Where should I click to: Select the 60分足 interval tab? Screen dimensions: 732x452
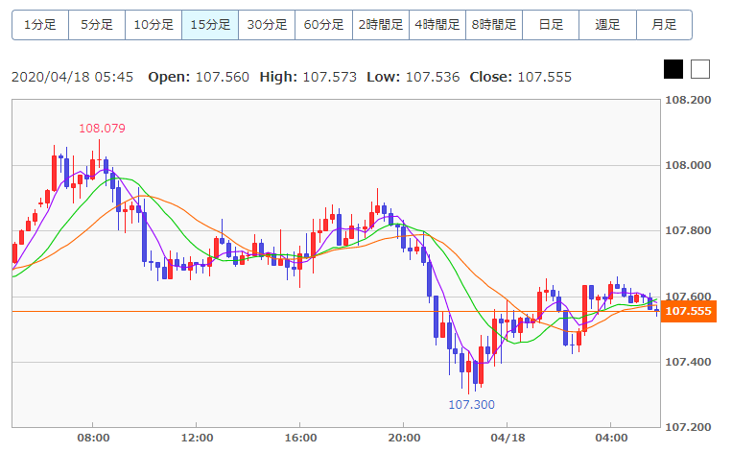323,25
